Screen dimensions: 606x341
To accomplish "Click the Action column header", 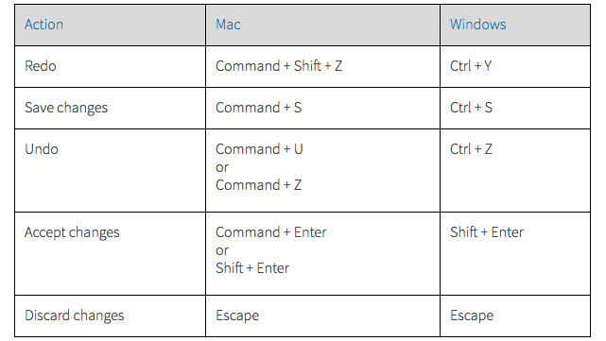I will [x=43, y=25].
